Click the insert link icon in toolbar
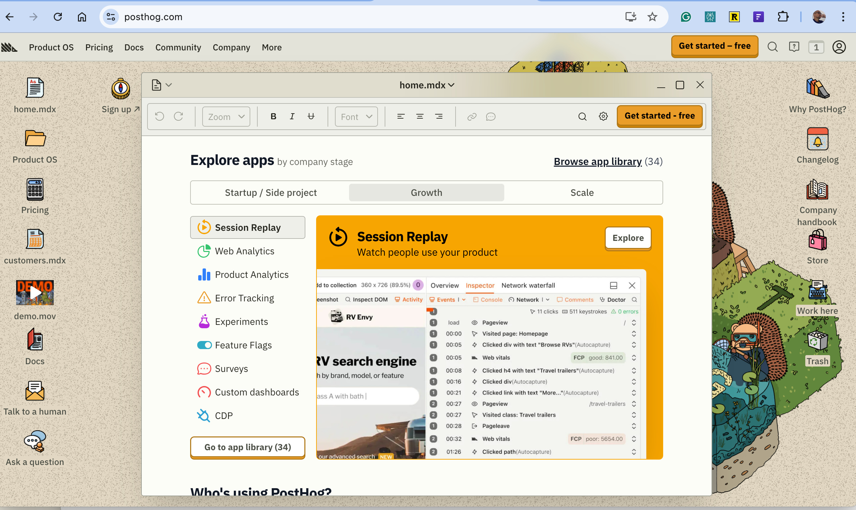Screen dimensions: 856x510 (471, 117)
